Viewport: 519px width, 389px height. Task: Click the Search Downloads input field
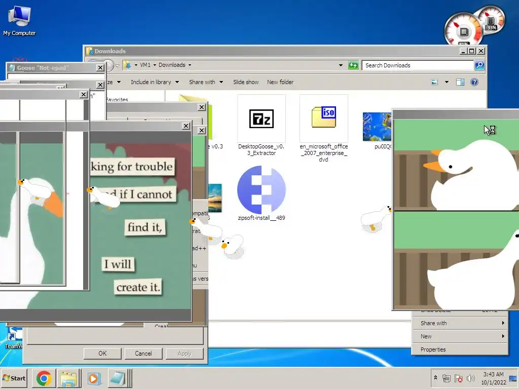point(418,65)
